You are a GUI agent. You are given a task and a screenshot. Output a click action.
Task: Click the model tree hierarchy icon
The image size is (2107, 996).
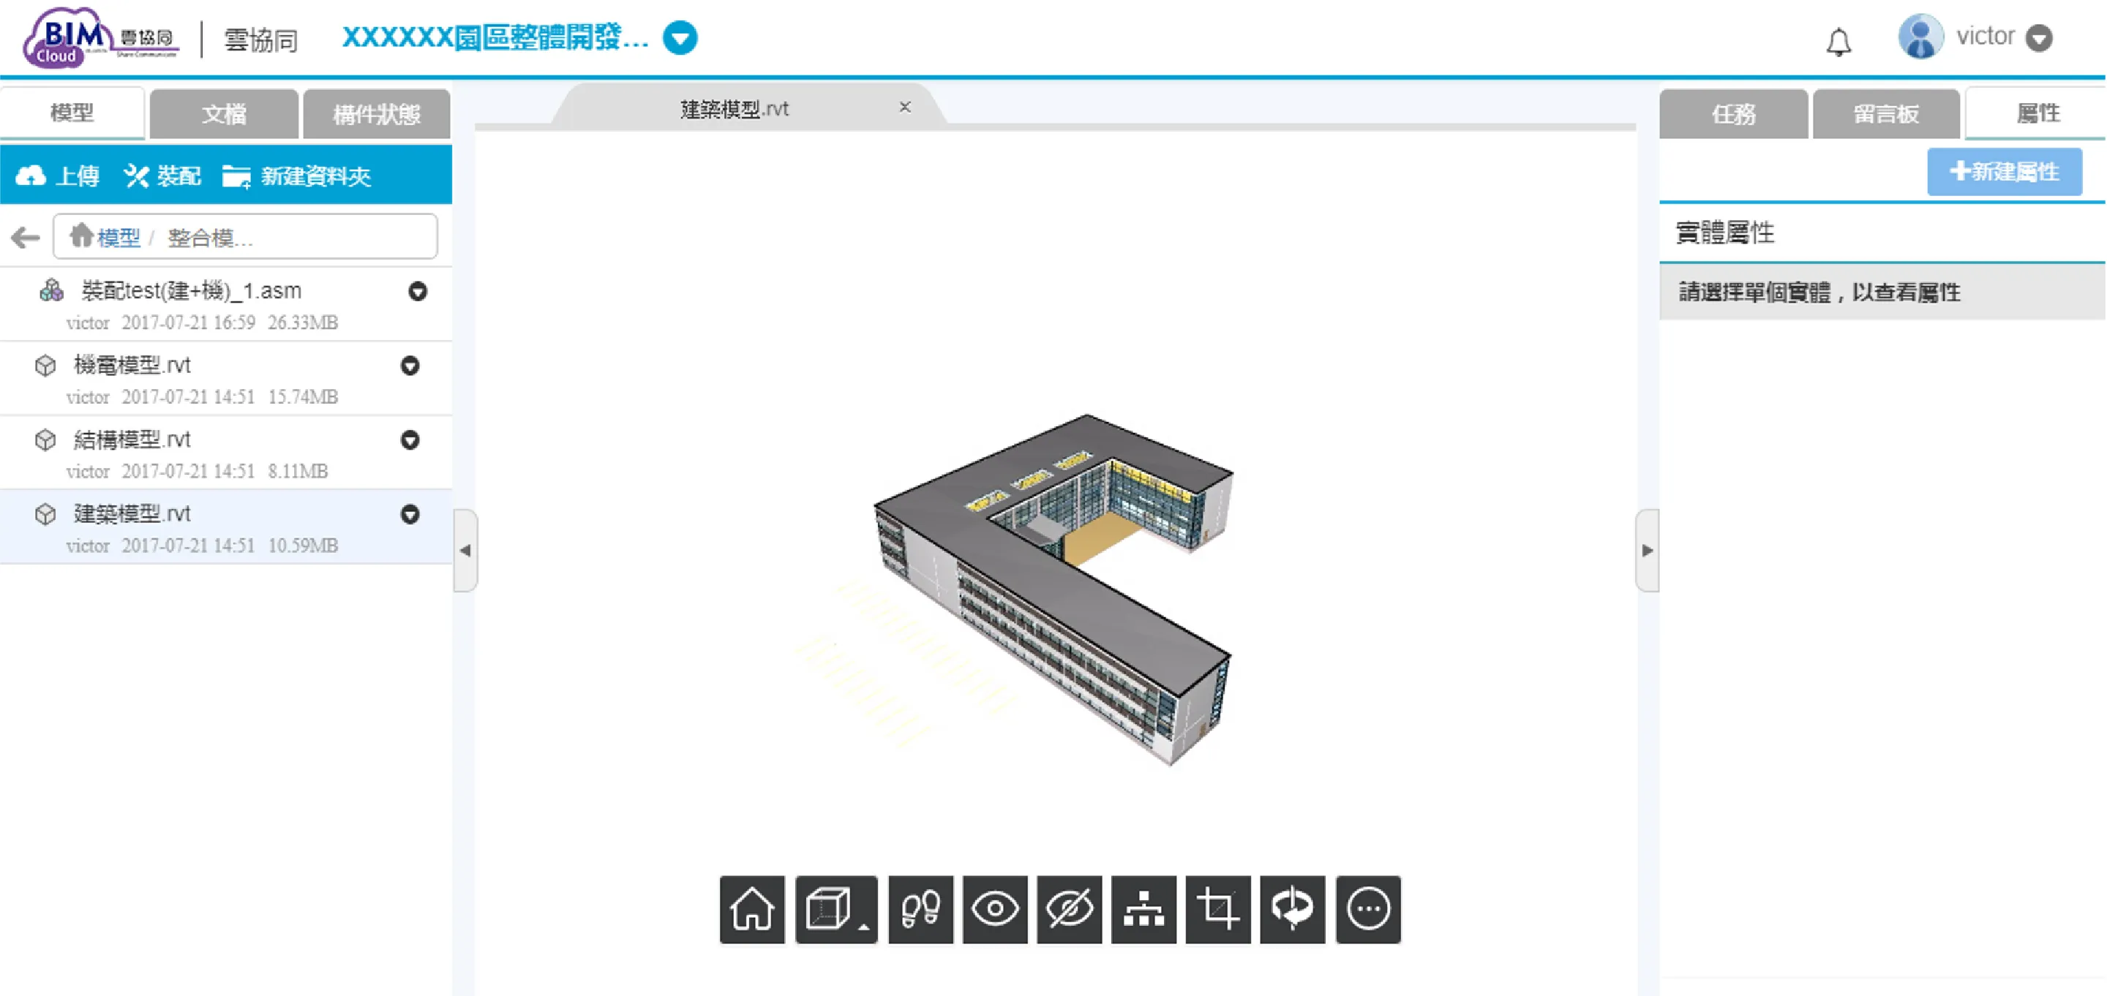click(1143, 909)
